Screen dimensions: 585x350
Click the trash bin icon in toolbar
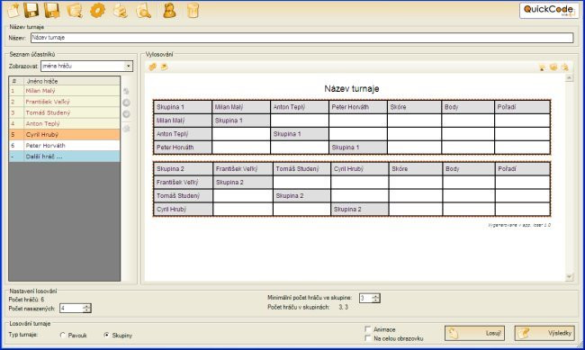tap(193, 11)
